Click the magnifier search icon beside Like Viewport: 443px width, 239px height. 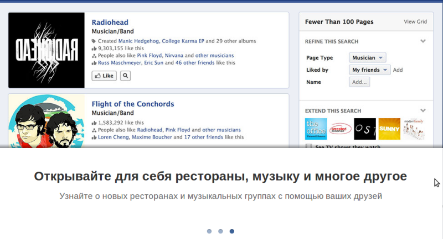click(x=126, y=76)
